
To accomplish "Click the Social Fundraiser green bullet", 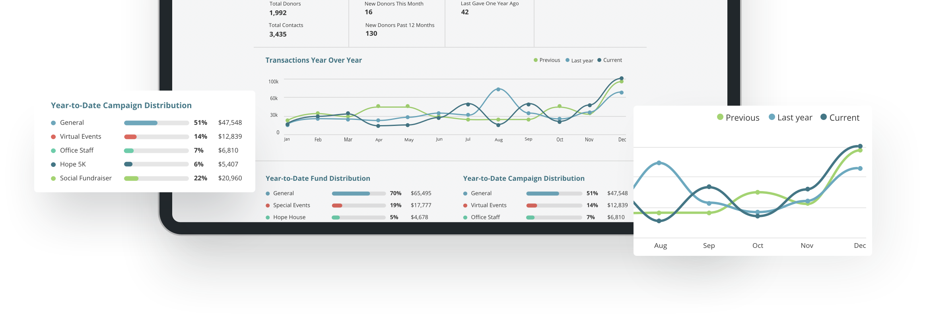I will pyautogui.click(x=53, y=178).
